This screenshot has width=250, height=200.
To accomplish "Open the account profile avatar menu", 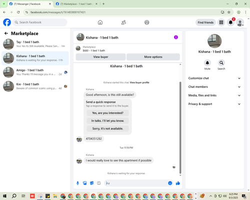I will click(240, 22).
